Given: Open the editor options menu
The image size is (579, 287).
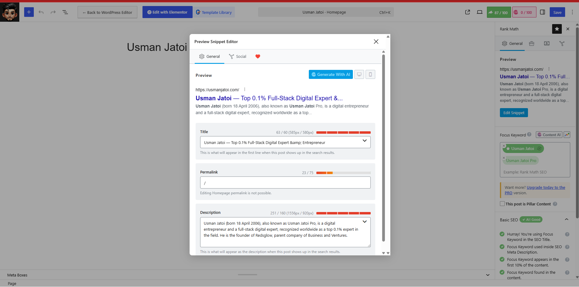Looking at the screenshot, I should point(572,12).
